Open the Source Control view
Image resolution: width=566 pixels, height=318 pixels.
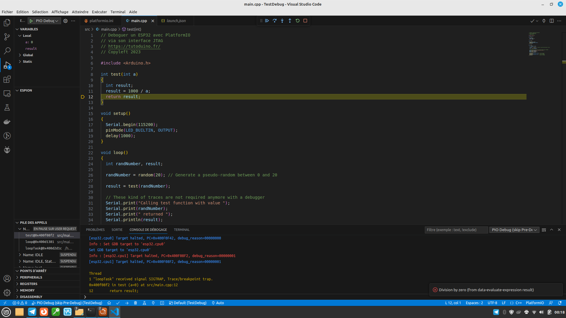click(7, 37)
